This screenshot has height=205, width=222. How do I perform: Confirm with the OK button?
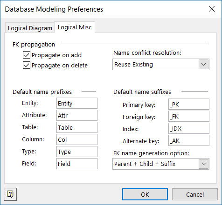145,194
